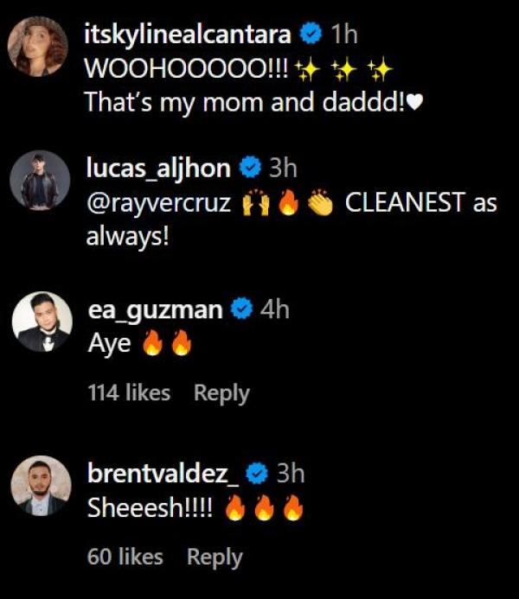The width and height of the screenshot is (519, 599).
Task: View the 114 likes on ea_guzman's comment
Action: pos(129,393)
